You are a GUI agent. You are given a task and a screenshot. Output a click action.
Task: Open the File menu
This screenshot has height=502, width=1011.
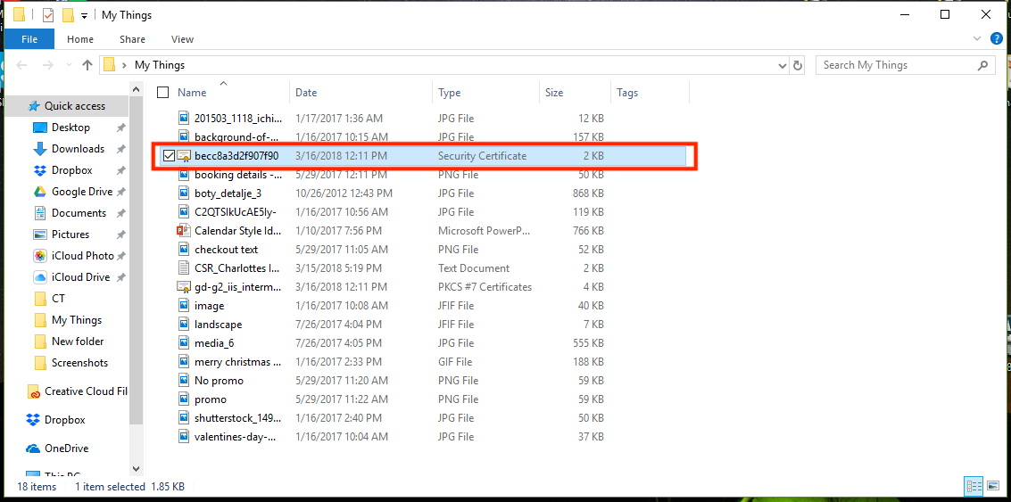[29, 39]
